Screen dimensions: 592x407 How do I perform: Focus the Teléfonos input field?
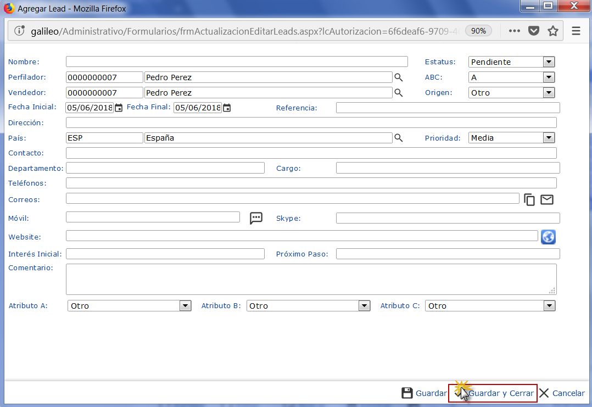311,183
